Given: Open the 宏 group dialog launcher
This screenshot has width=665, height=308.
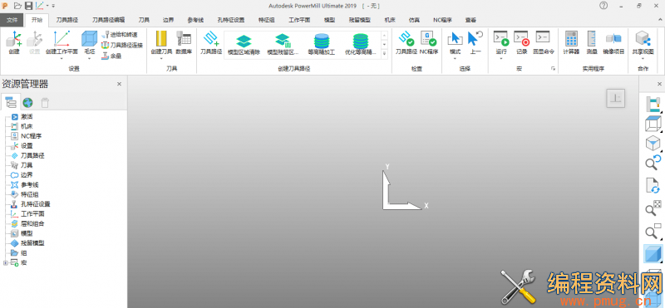Looking at the screenshot, I should pos(553,68).
